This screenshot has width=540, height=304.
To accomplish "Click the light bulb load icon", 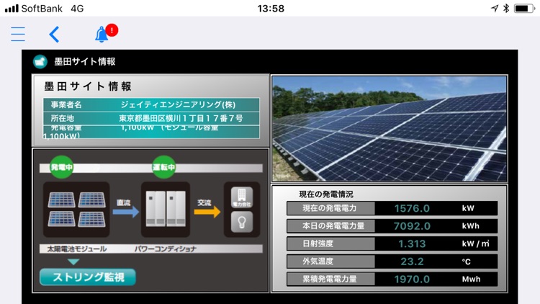I will click(242, 222).
